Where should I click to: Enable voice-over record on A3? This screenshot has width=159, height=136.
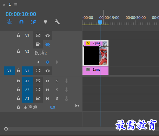coord(66,98)
